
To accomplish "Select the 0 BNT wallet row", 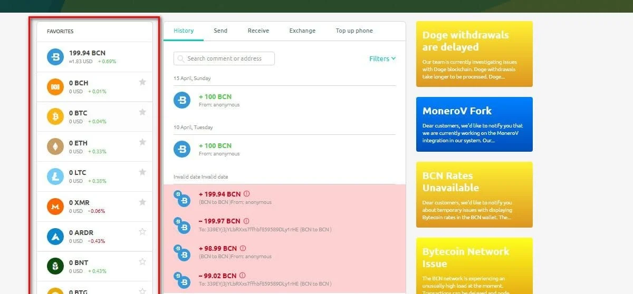I will (x=95, y=267).
